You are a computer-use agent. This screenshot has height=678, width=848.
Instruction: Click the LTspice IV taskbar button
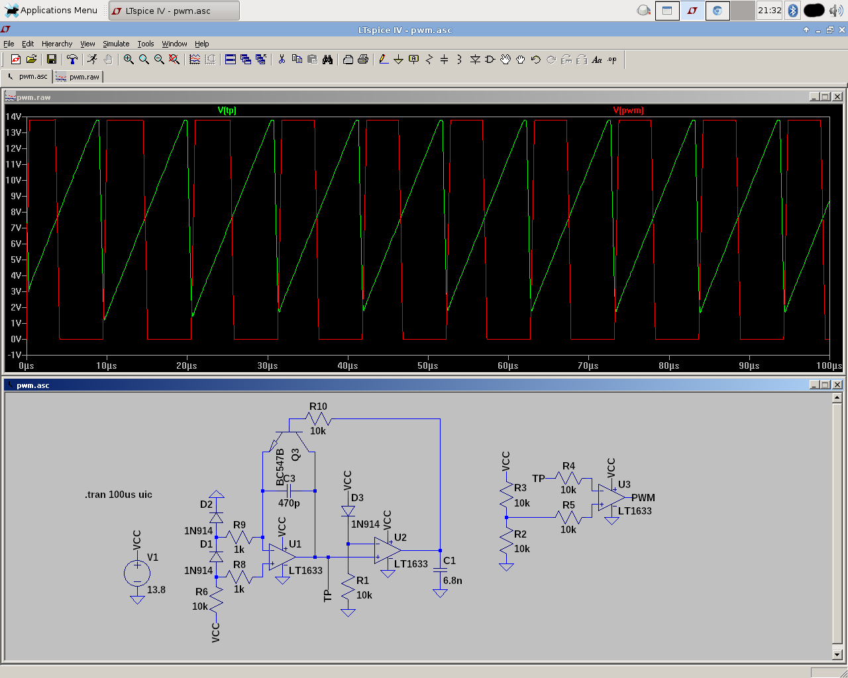(174, 11)
